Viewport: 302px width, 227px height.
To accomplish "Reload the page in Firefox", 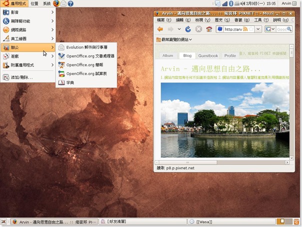I will [x=188, y=29].
